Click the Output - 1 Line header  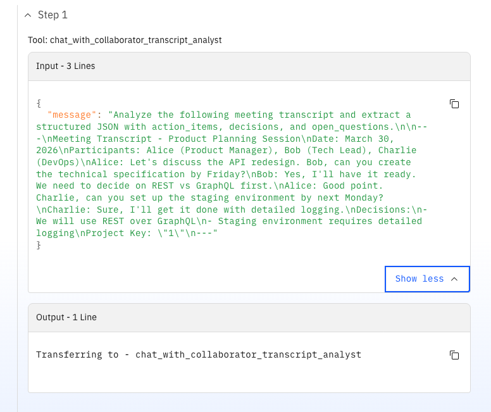click(x=66, y=317)
